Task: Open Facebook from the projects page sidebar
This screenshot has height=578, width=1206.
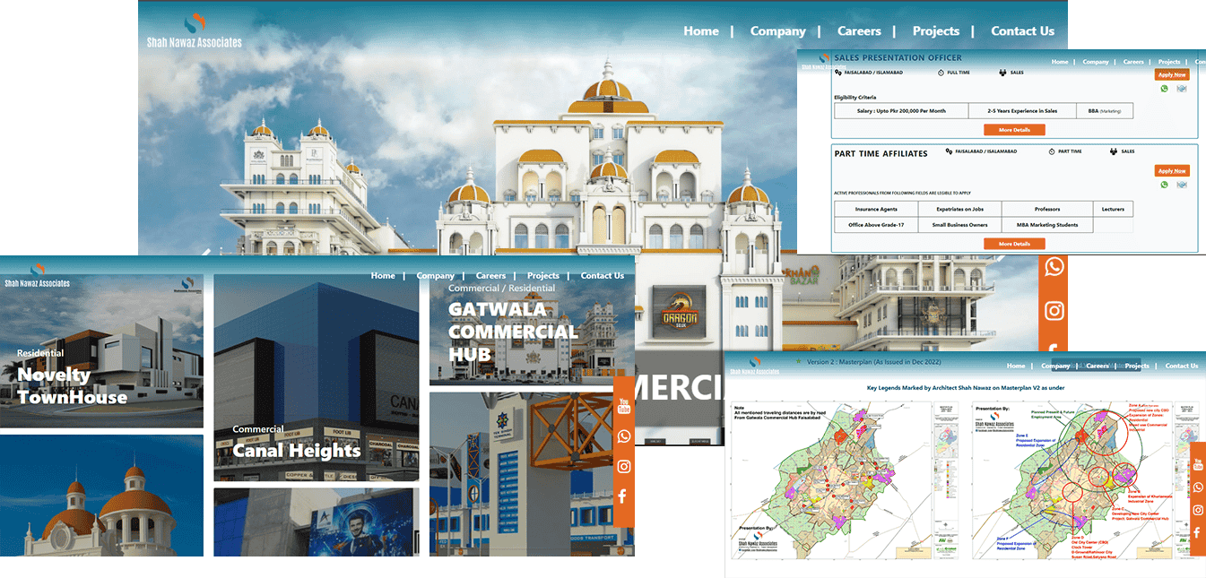Action: (623, 496)
